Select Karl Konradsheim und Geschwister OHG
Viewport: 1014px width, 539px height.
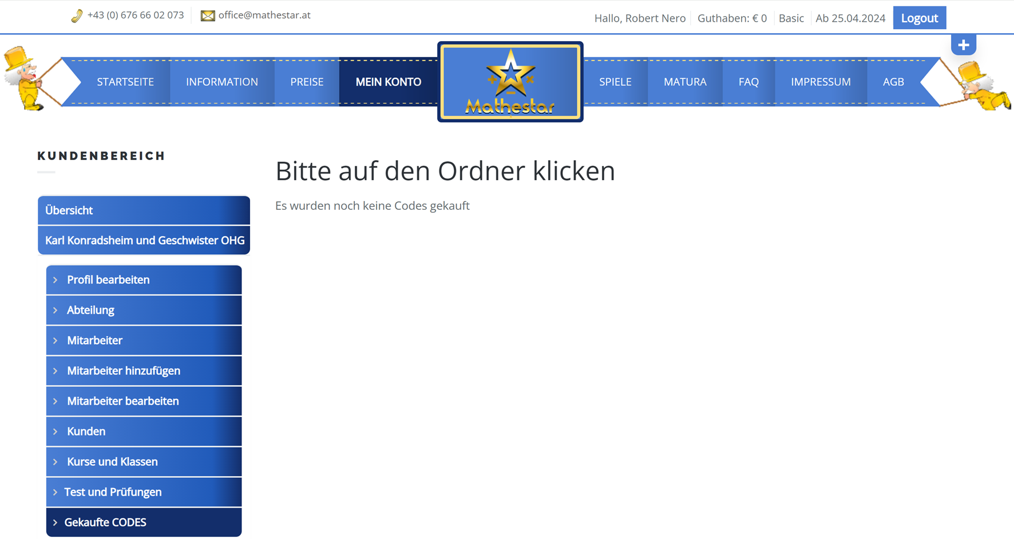tap(144, 241)
